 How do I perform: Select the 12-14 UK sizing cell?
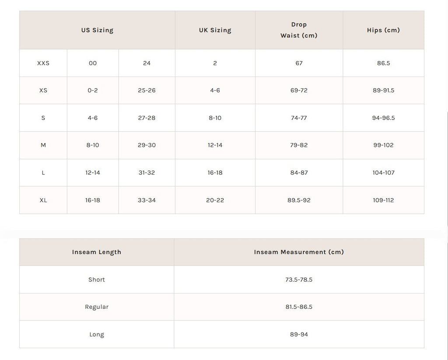[x=215, y=145]
